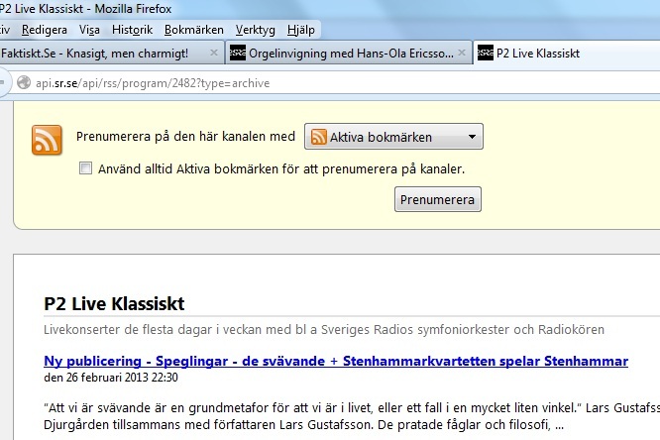This screenshot has height=440, width=660.
Task: Open the Aktiva bokmärken dropdown
Action: 393,137
